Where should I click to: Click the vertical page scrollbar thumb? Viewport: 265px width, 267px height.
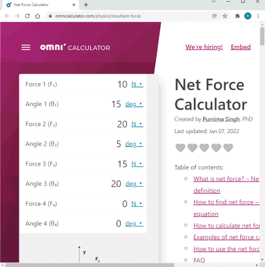(262, 37)
